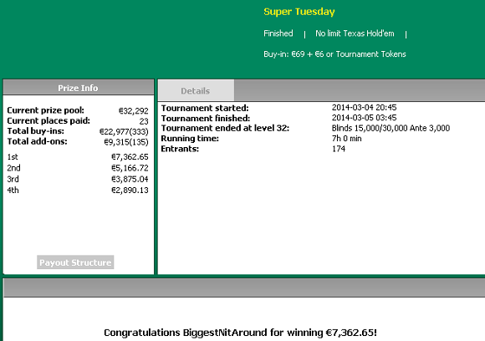The image size is (485, 341).
Task: Click the Tournament finished date value
Action: pos(364,118)
